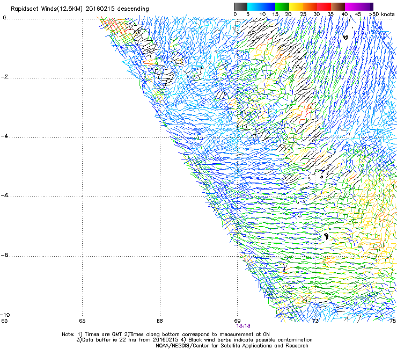Select the orange 25-30 knots legend color

(310, 6)
